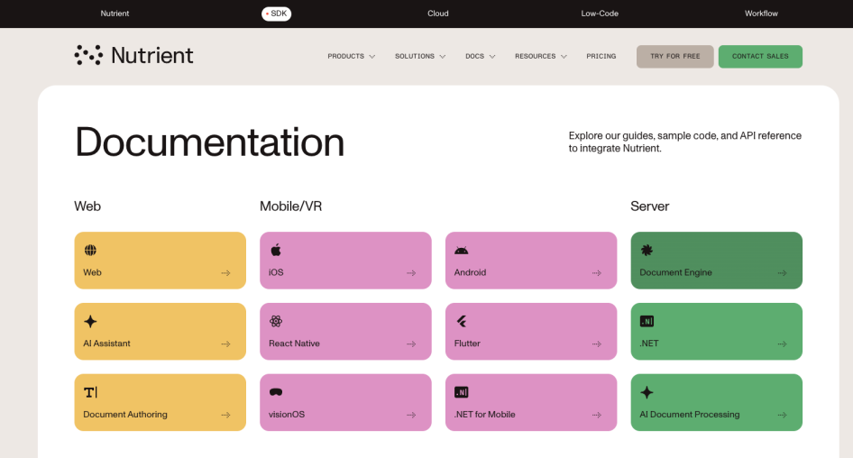The height and width of the screenshot is (458, 853).
Task: Click the sparkle icon on AI Assistant card
Action: coord(90,322)
